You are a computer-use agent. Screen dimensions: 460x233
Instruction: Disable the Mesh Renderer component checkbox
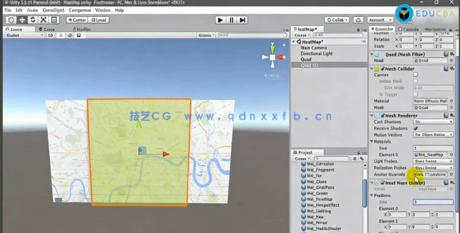383,116
